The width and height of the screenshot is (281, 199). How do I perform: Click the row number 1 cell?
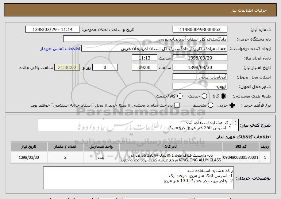(265, 157)
